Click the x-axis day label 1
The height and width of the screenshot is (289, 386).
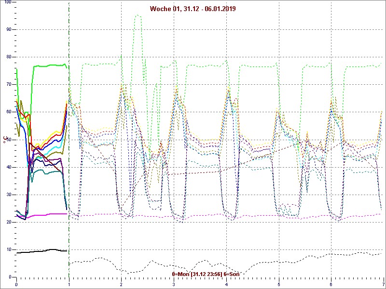pyautogui.click(x=69, y=284)
